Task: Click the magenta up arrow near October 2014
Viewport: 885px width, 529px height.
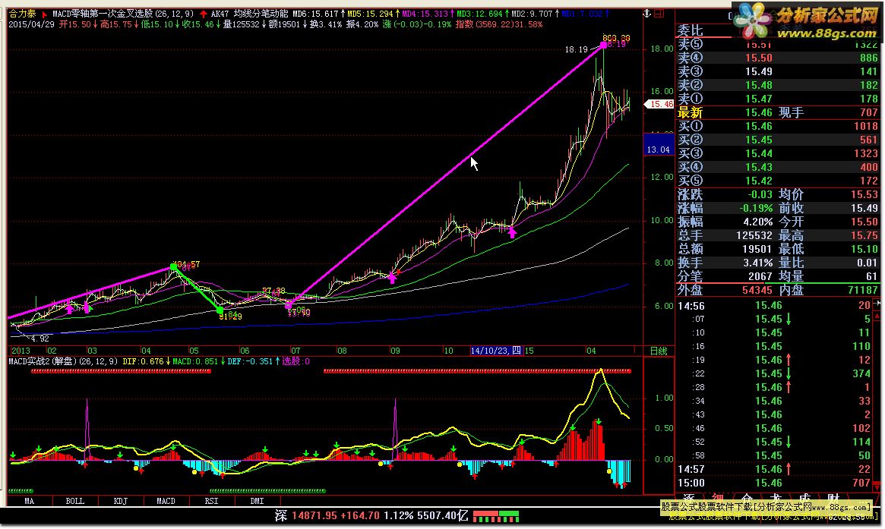Action: (x=512, y=231)
